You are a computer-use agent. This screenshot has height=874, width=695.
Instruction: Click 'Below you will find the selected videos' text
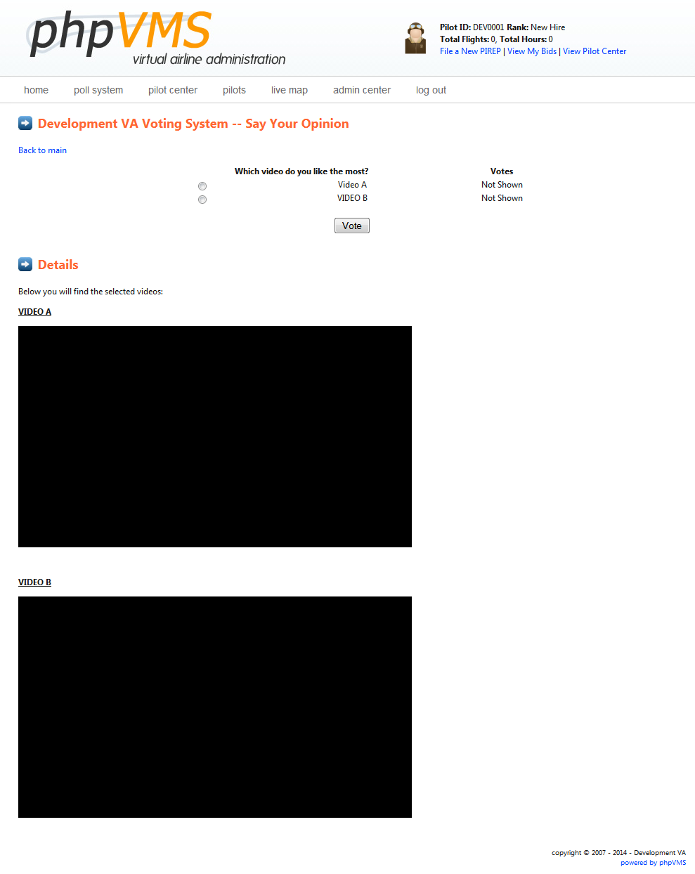click(91, 292)
